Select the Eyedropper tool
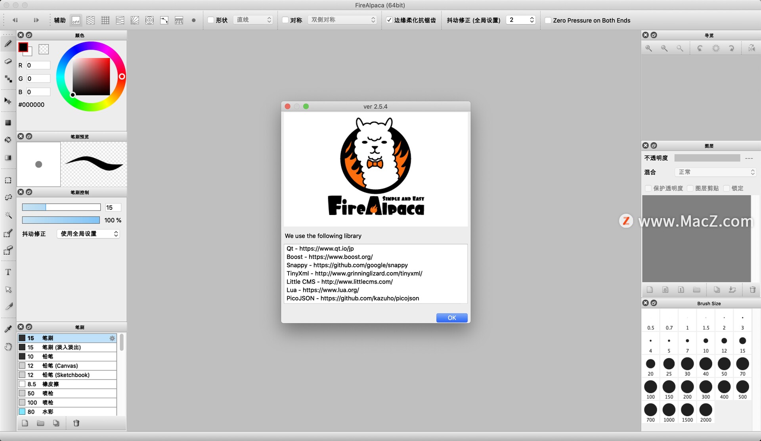Viewport: 761px width, 441px height. pyautogui.click(x=8, y=329)
